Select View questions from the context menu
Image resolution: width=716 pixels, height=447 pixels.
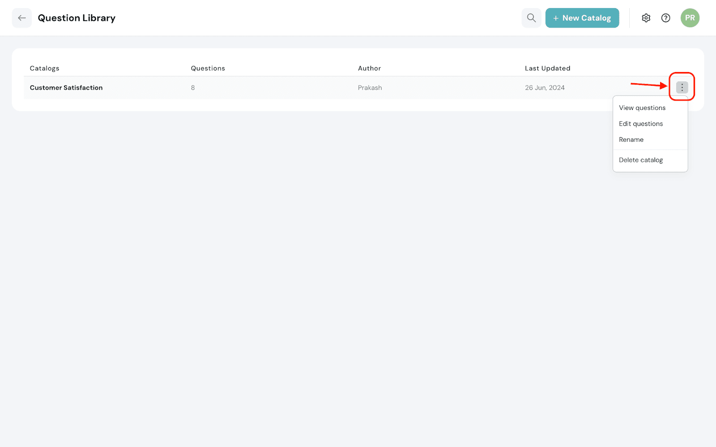(642, 108)
